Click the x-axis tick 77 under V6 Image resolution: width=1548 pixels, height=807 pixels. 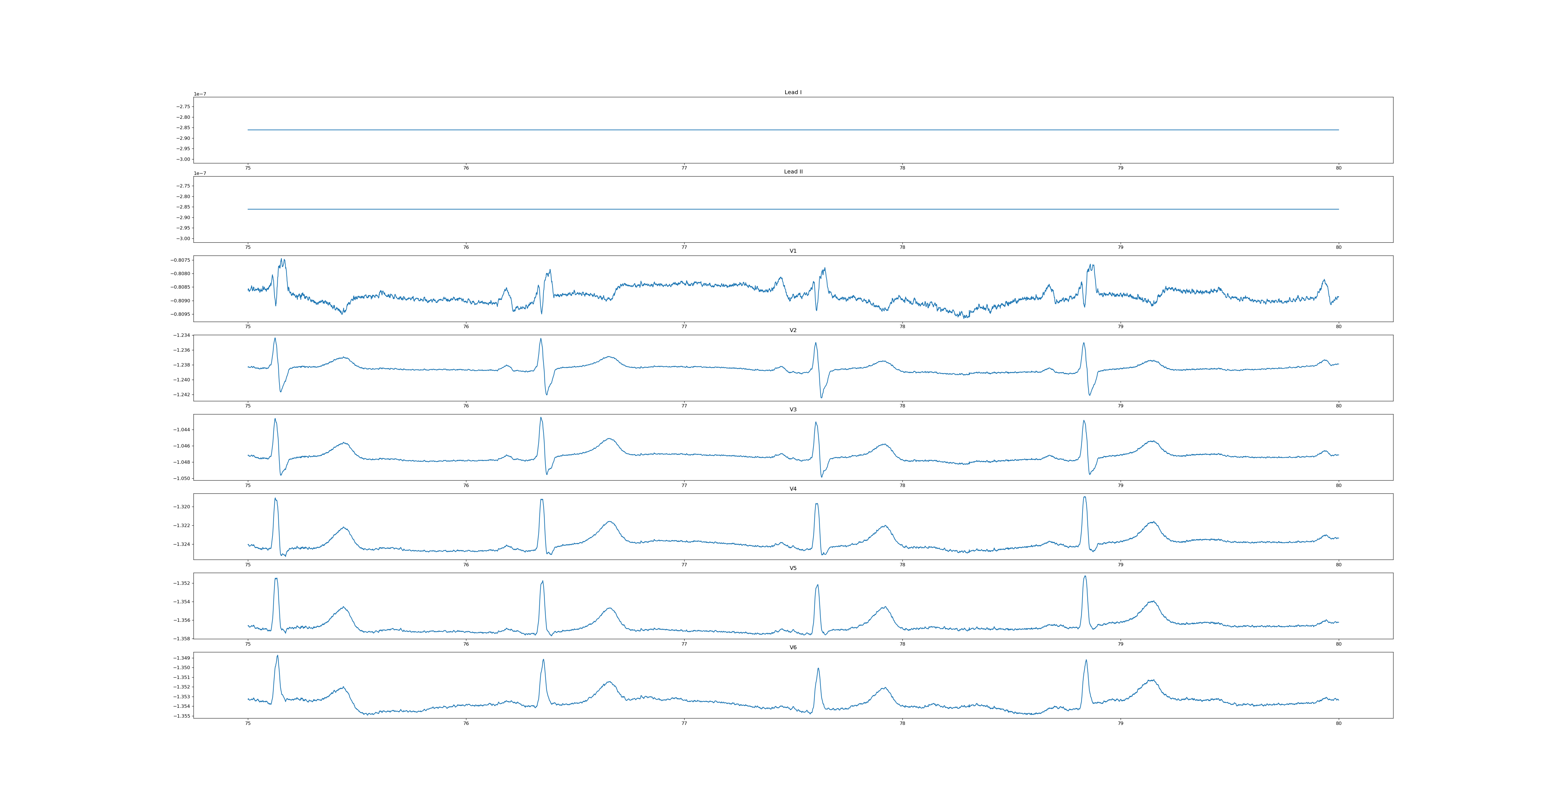click(x=684, y=723)
